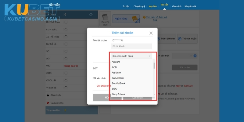Switch to the Rút tiền tab
244x122 pixels.
[164, 5]
